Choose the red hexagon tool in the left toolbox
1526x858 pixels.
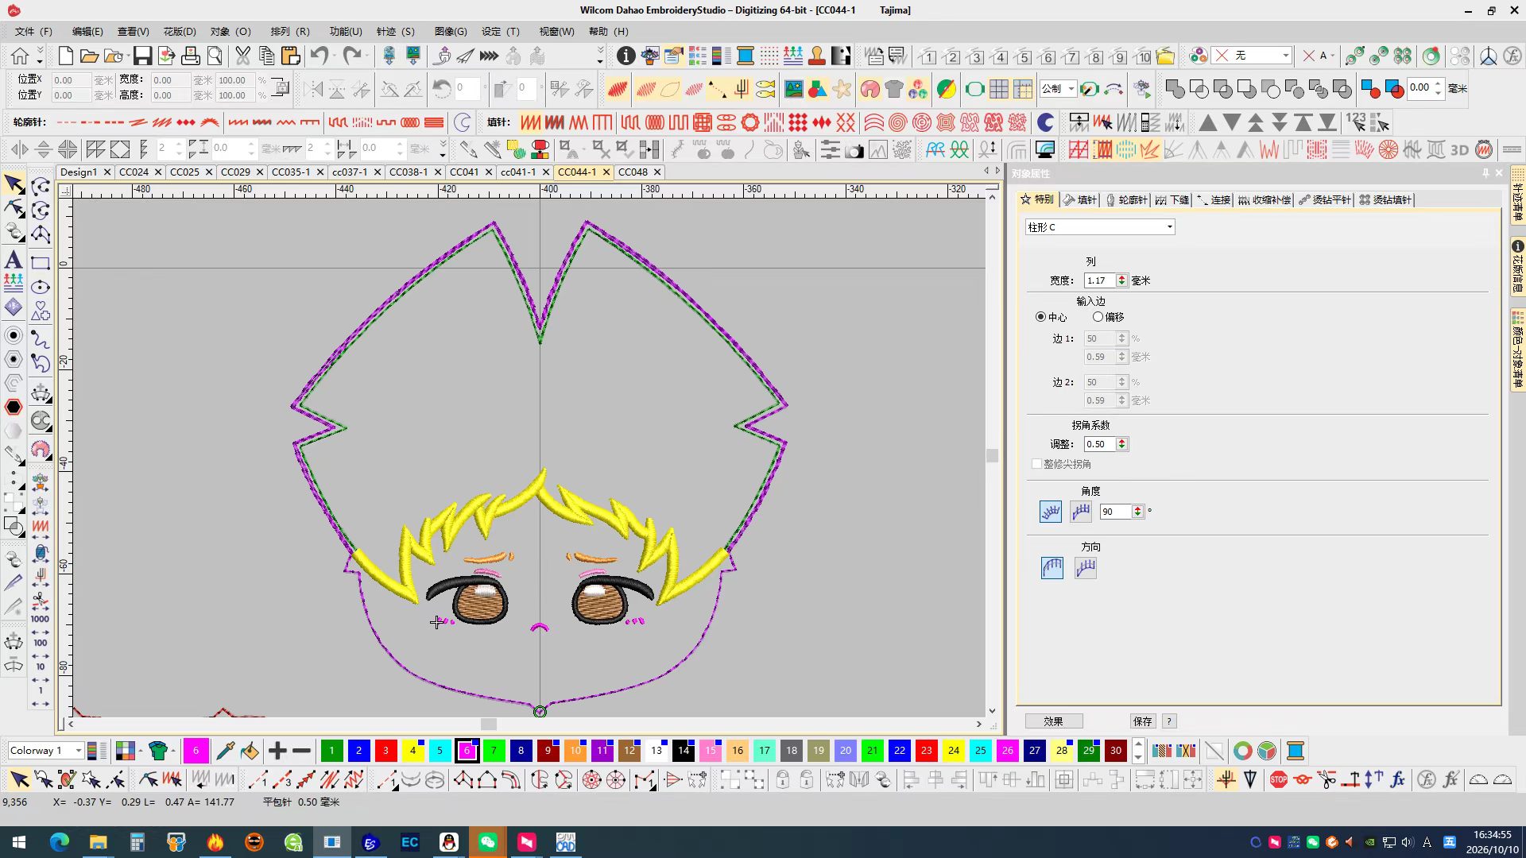[14, 407]
